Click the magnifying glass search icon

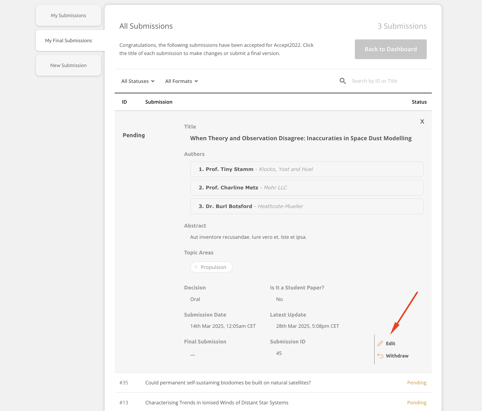343,81
